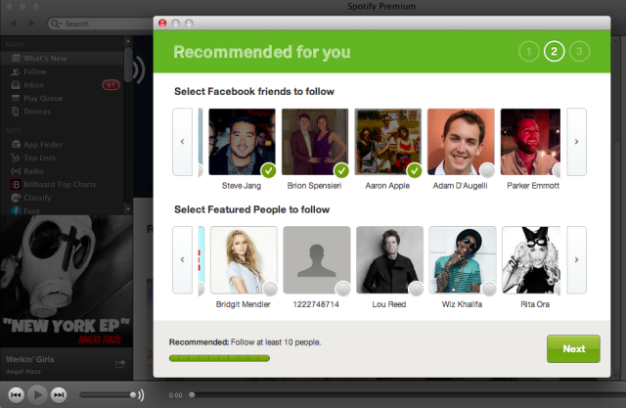Check the 1222748714 profile follow circle
Image resolution: width=626 pixels, height=408 pixels.
pos(343,289)
